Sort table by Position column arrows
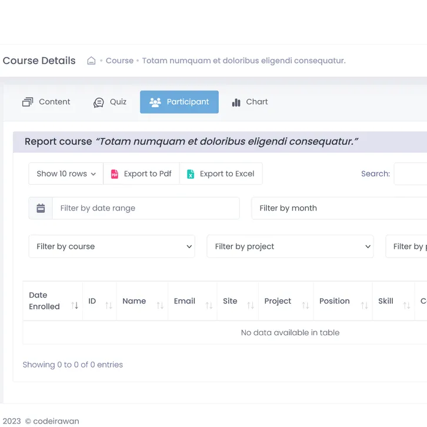Image resolution: width=427 pixels, height=427 pixels. (x=364, y=305)
